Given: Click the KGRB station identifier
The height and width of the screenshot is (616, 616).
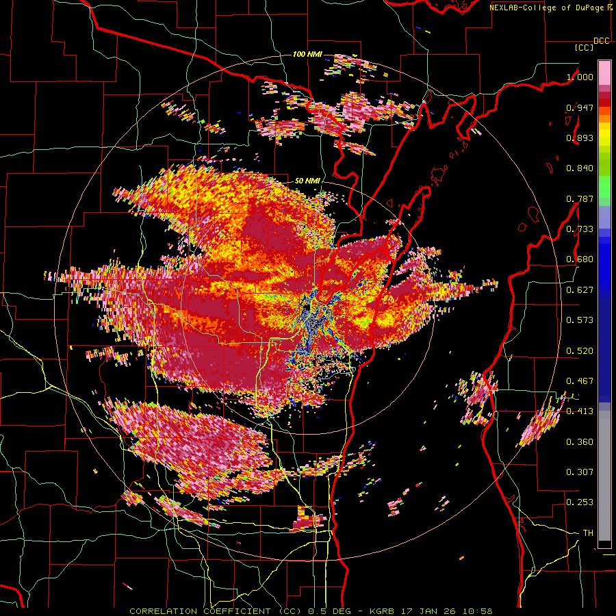Looking at the screenshot, I should tap(383, 611).
